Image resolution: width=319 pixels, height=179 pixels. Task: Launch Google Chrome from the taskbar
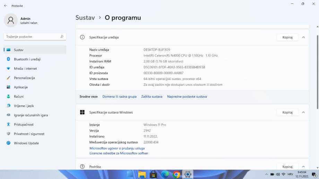pos(176,174)
